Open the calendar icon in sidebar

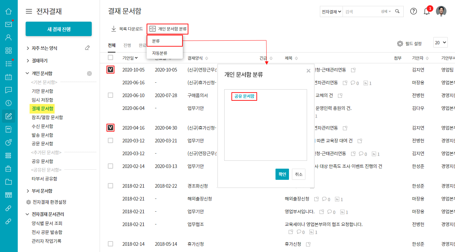(9, 77)
